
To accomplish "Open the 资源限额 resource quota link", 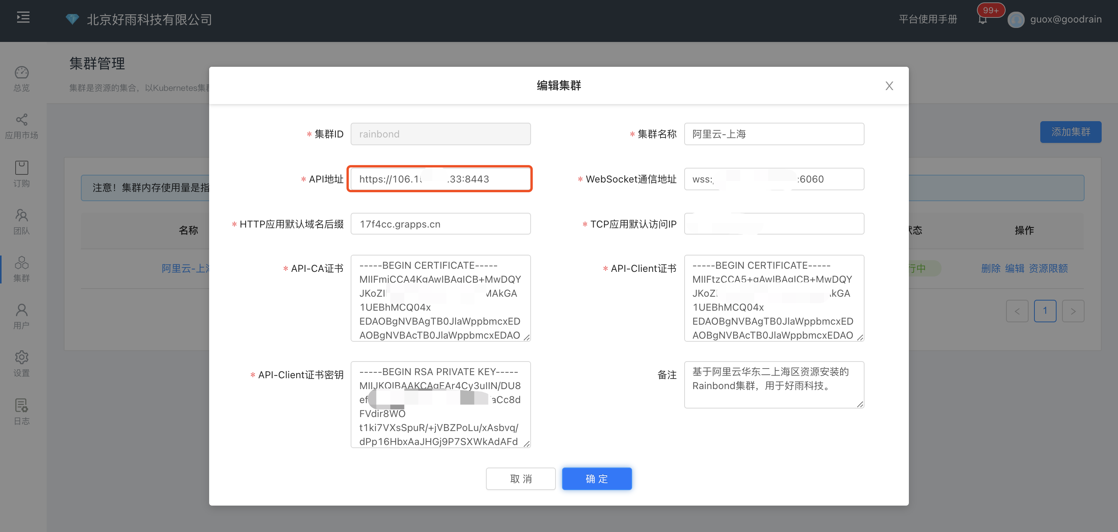I will [x=1049, y=268].
